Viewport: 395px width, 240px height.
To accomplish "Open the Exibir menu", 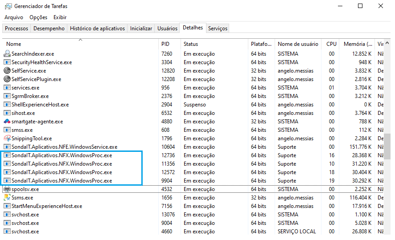I will pyautogui.click(x=60, y=17).
